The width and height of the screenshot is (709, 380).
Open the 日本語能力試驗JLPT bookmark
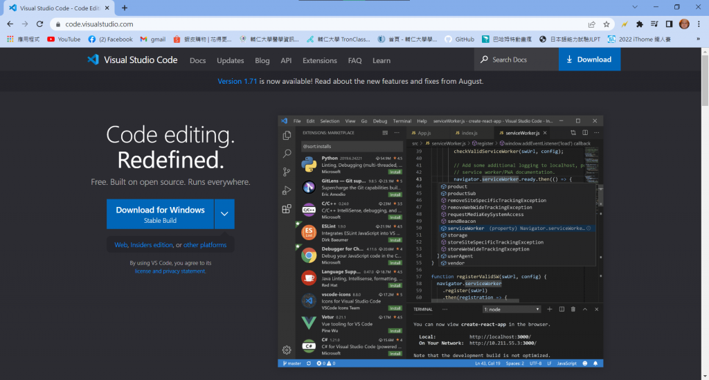coord(570,39)
